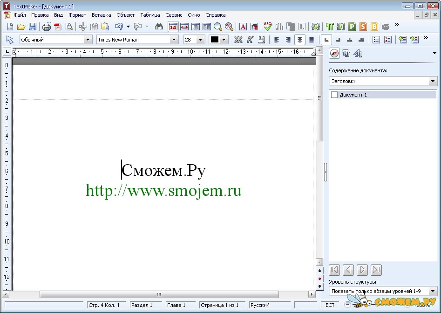
Task: Toggle italic formatting (К)
Action: (250, 40)
